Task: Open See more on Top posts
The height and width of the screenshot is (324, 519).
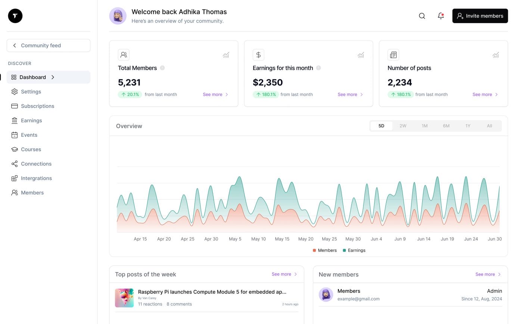Action: click(284, 274)
